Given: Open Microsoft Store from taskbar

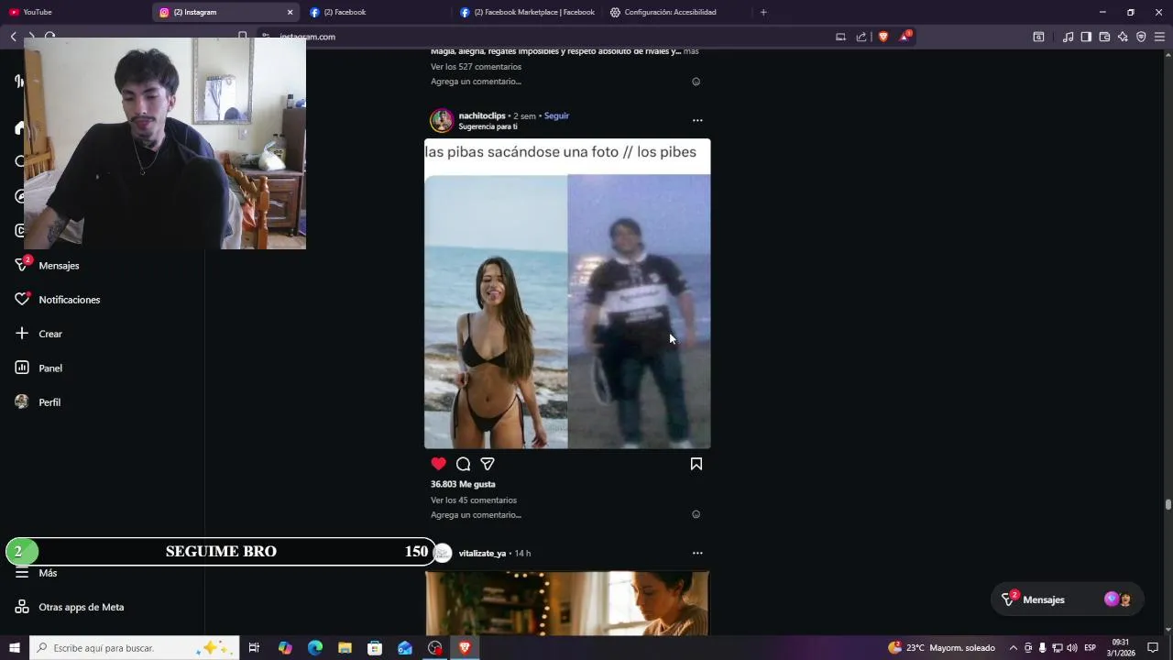Looking at the screenshot, I should tap(375, 648).
